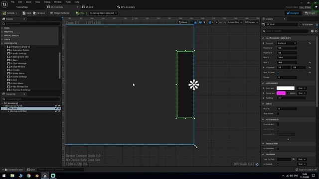This screenshot has height=179, width=319.
Task: Toggle the lock layout icon in viewport toolbar
Action: click(x=195, y=22)
